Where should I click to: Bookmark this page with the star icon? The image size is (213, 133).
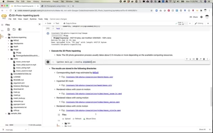click(x=152, y=10)
